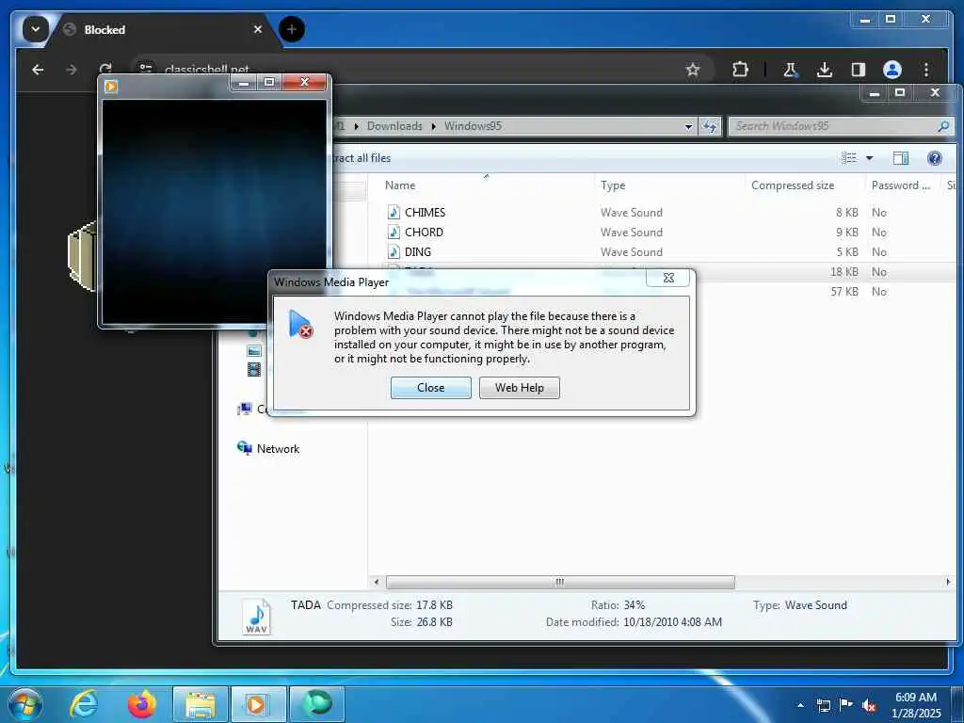Open the Videos library icon in sidebar
The image size is (964, 723).
tap(254, 369)
